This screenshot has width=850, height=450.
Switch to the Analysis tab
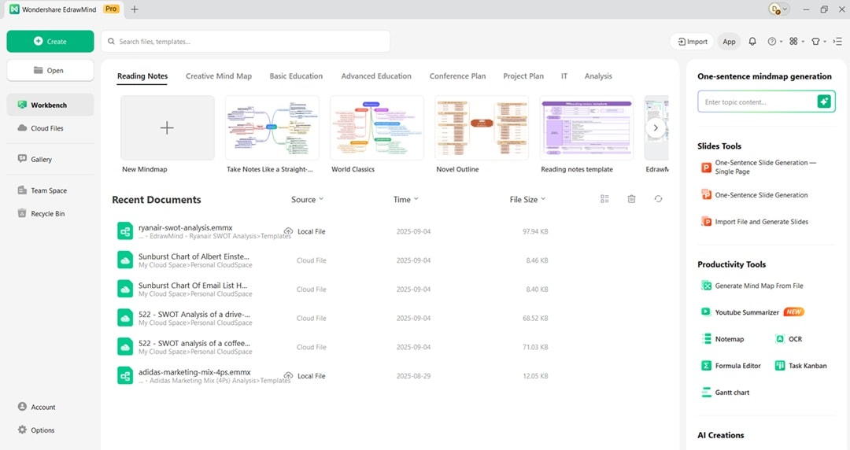pos(598,76)
